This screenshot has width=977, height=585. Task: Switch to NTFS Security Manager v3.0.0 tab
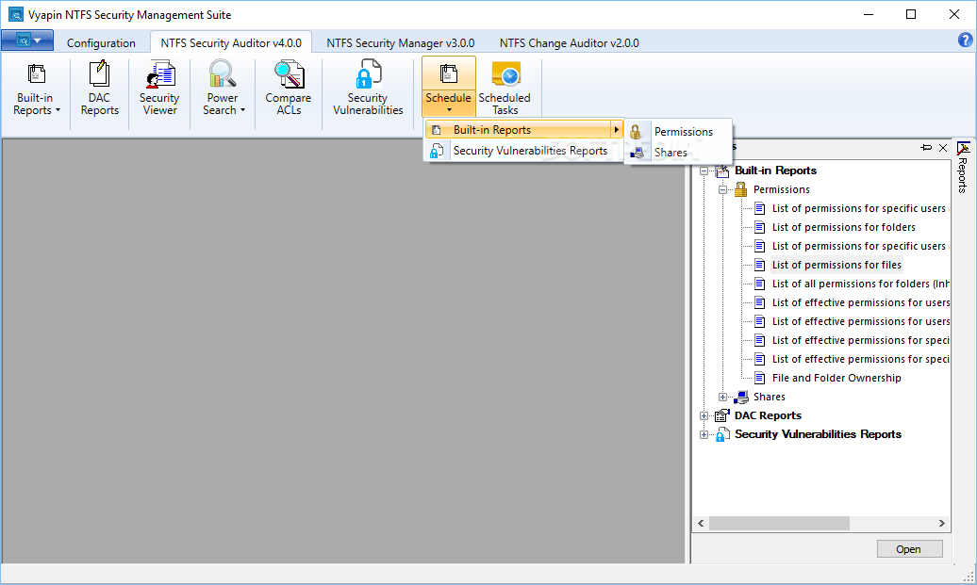tap(401, 43)
